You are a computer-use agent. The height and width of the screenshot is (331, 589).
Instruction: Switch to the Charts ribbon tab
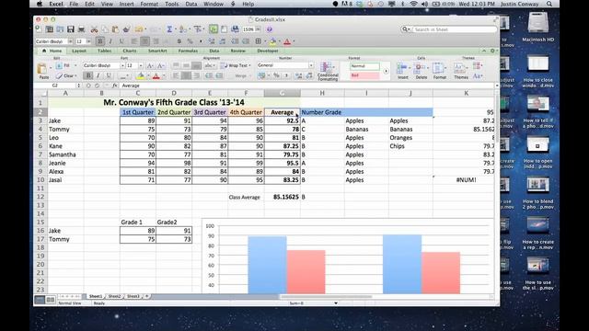(130, 51)
